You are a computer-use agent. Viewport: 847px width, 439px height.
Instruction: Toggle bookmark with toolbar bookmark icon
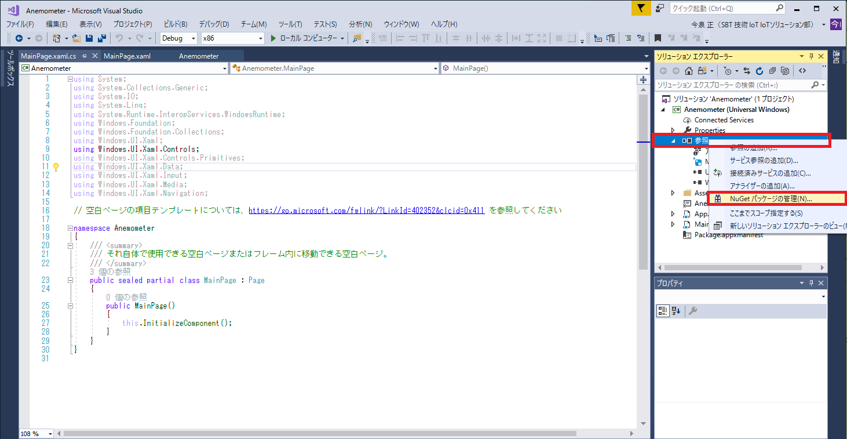(658, 38)
